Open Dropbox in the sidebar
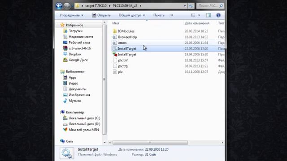 [75, 54]
